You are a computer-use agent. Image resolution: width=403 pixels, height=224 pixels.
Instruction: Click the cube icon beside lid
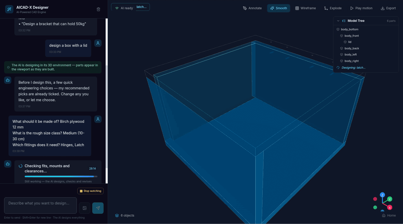(345, 42)
